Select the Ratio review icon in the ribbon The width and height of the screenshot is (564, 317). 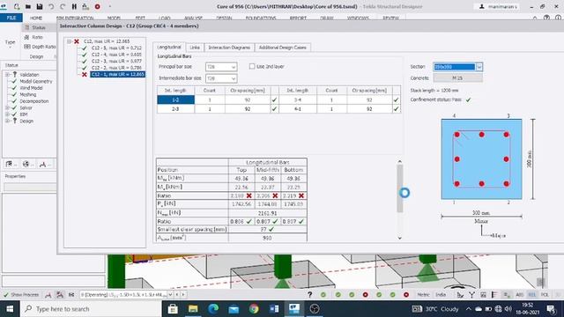coord(27,37)
